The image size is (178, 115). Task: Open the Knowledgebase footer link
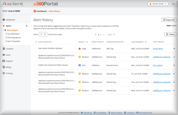coord(101,113)
